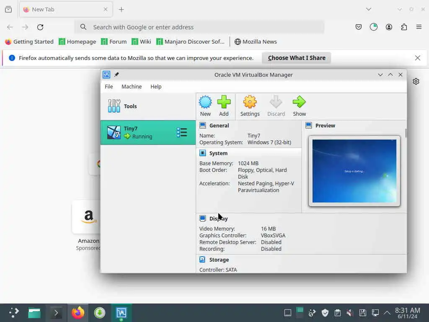Click the Show green arrow icon

[x=299, y=102]
